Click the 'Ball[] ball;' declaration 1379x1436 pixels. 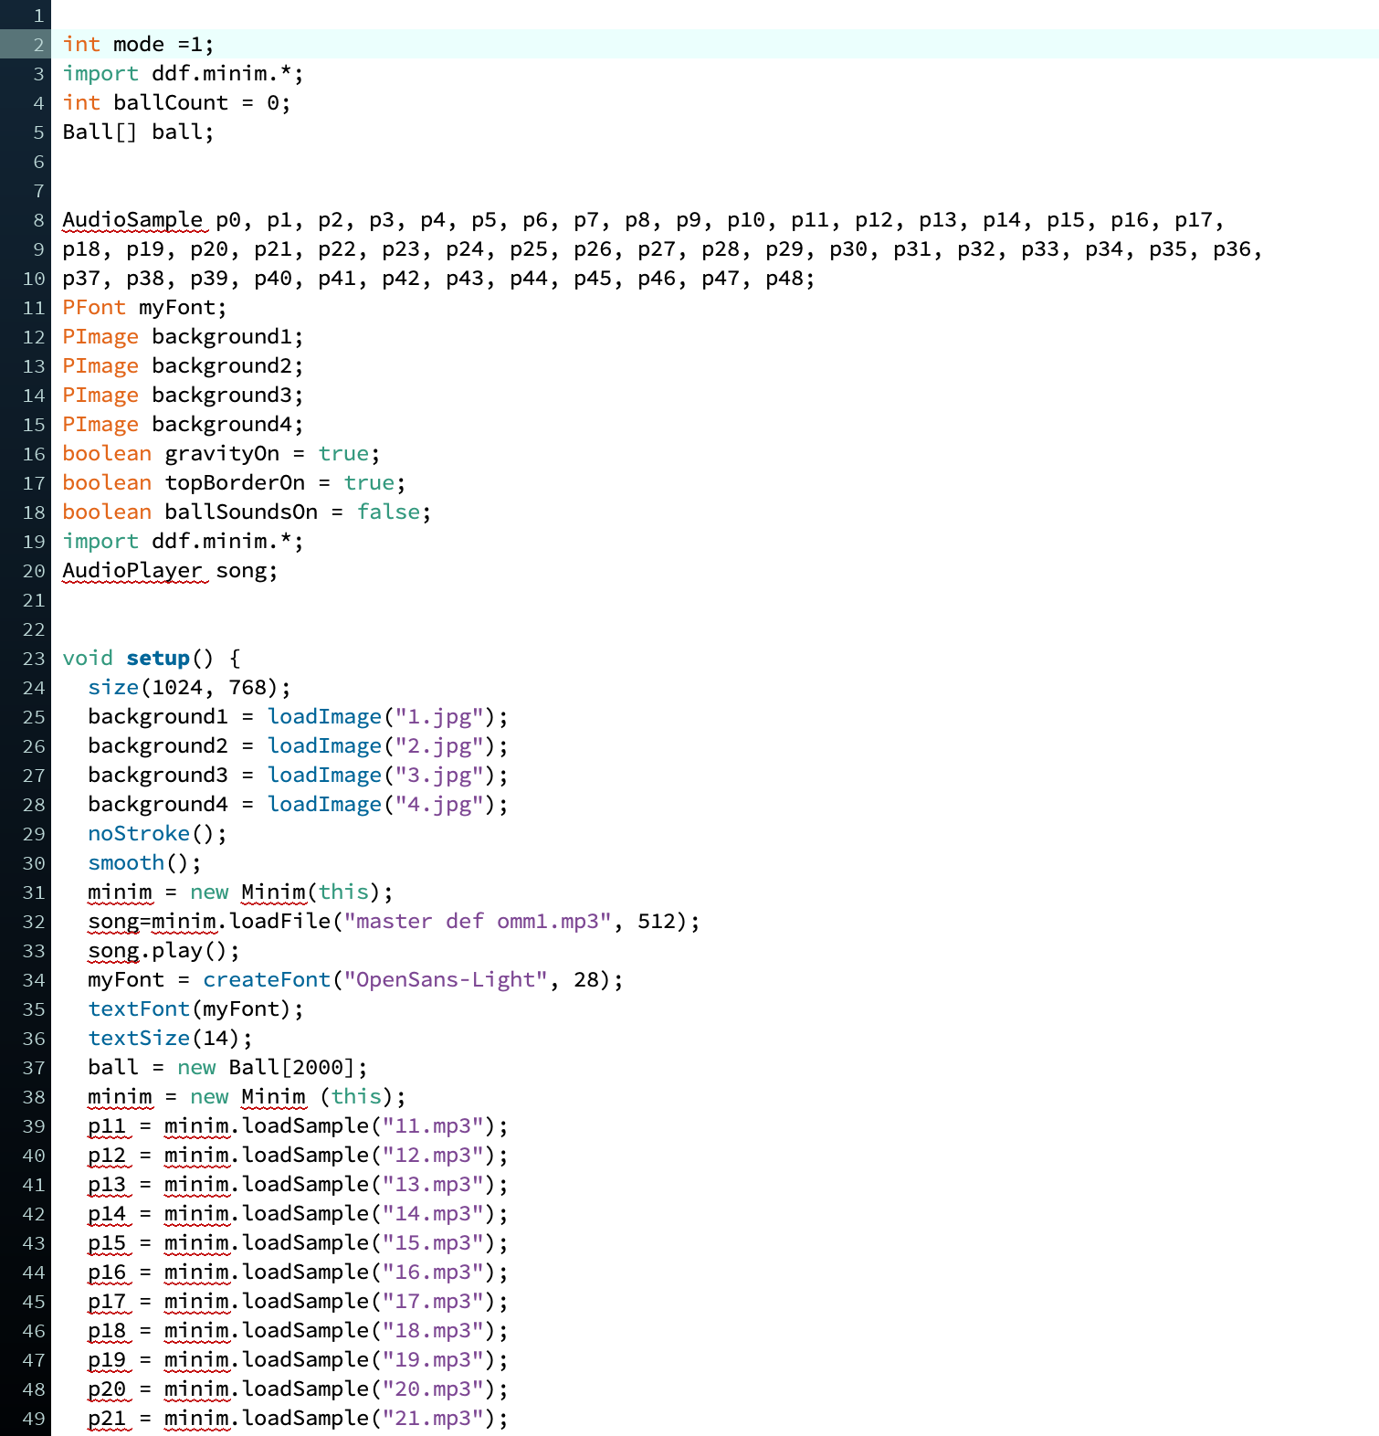(138, 132)
